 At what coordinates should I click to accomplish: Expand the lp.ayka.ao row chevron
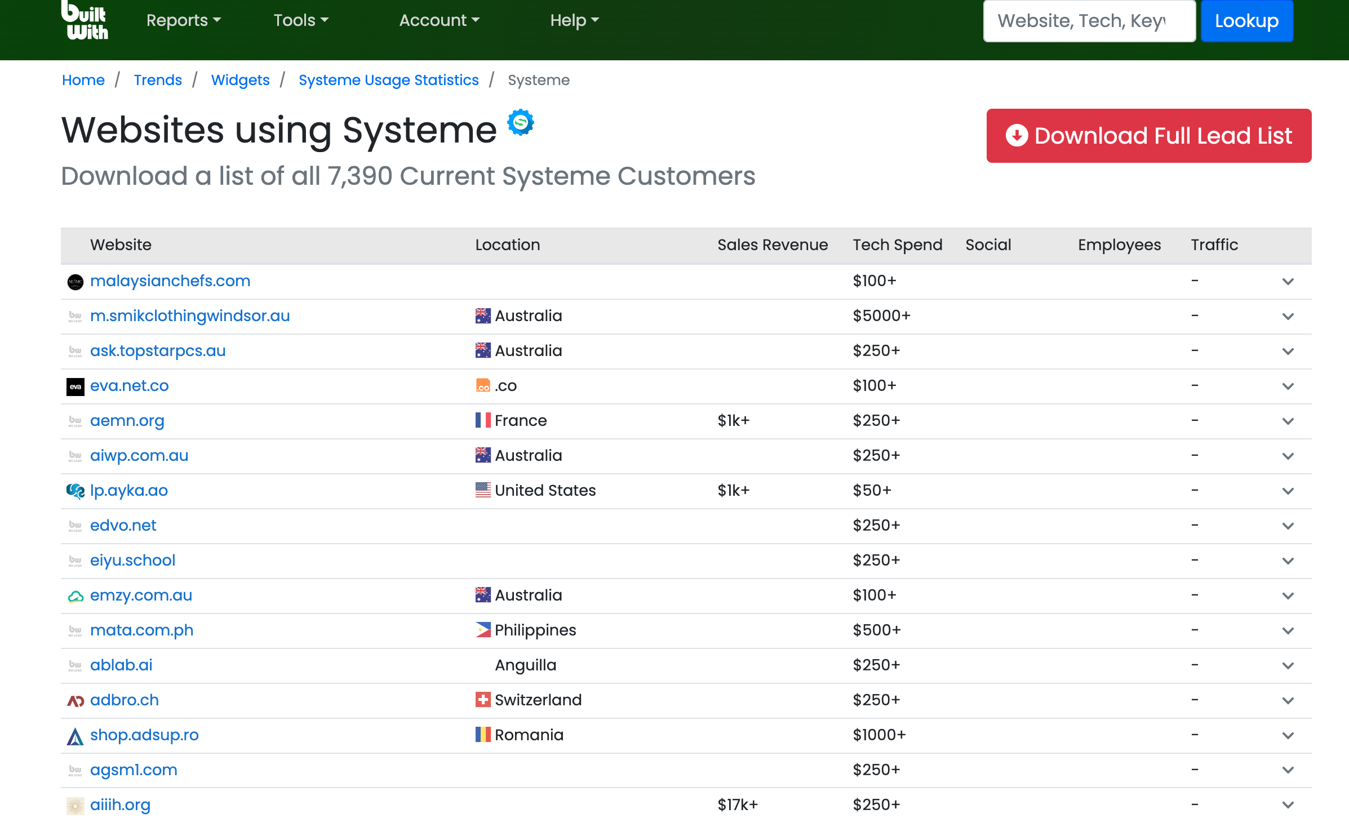(1288, 491)
